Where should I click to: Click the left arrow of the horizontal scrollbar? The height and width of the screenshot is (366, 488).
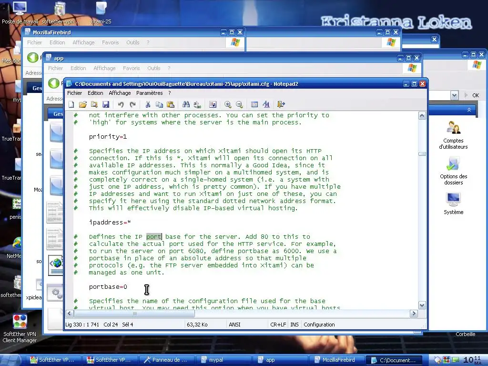pyautogui.click(x=70, y=314)
